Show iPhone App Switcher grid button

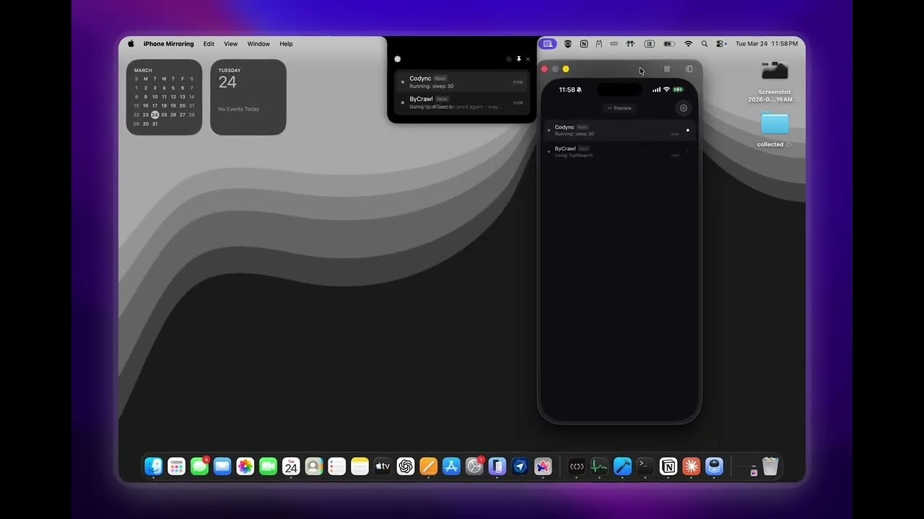tap(667, 69)
